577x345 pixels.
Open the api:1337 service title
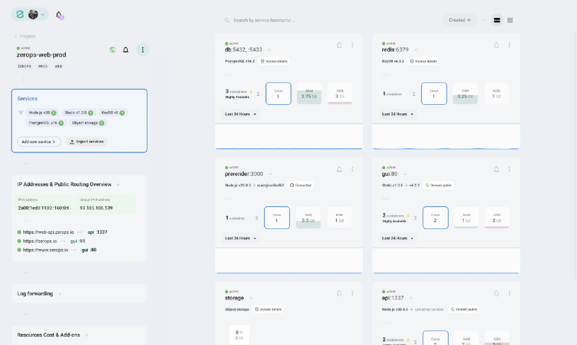click(x=393, y=298)
